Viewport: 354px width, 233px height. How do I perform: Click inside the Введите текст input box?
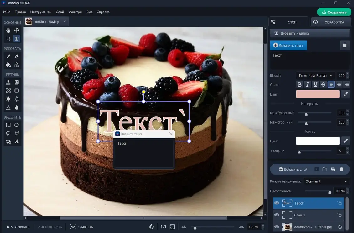[144, 153]
